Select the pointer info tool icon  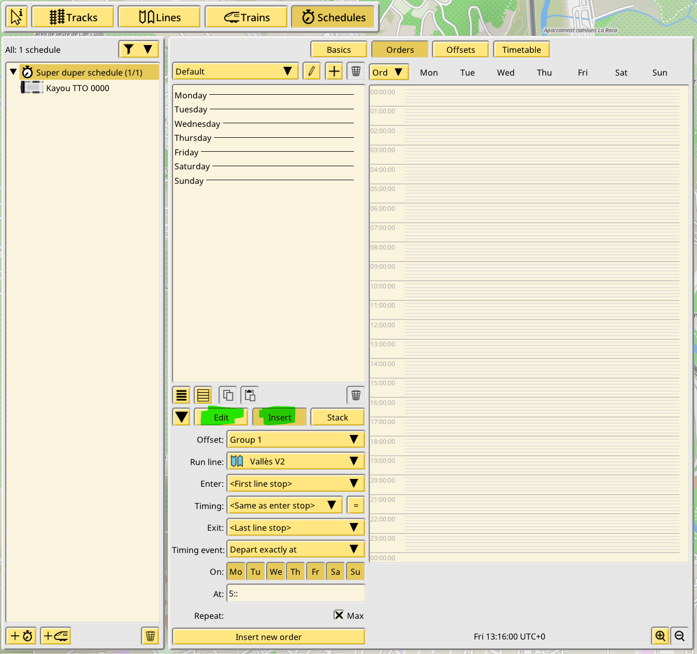tap(17, 17)
